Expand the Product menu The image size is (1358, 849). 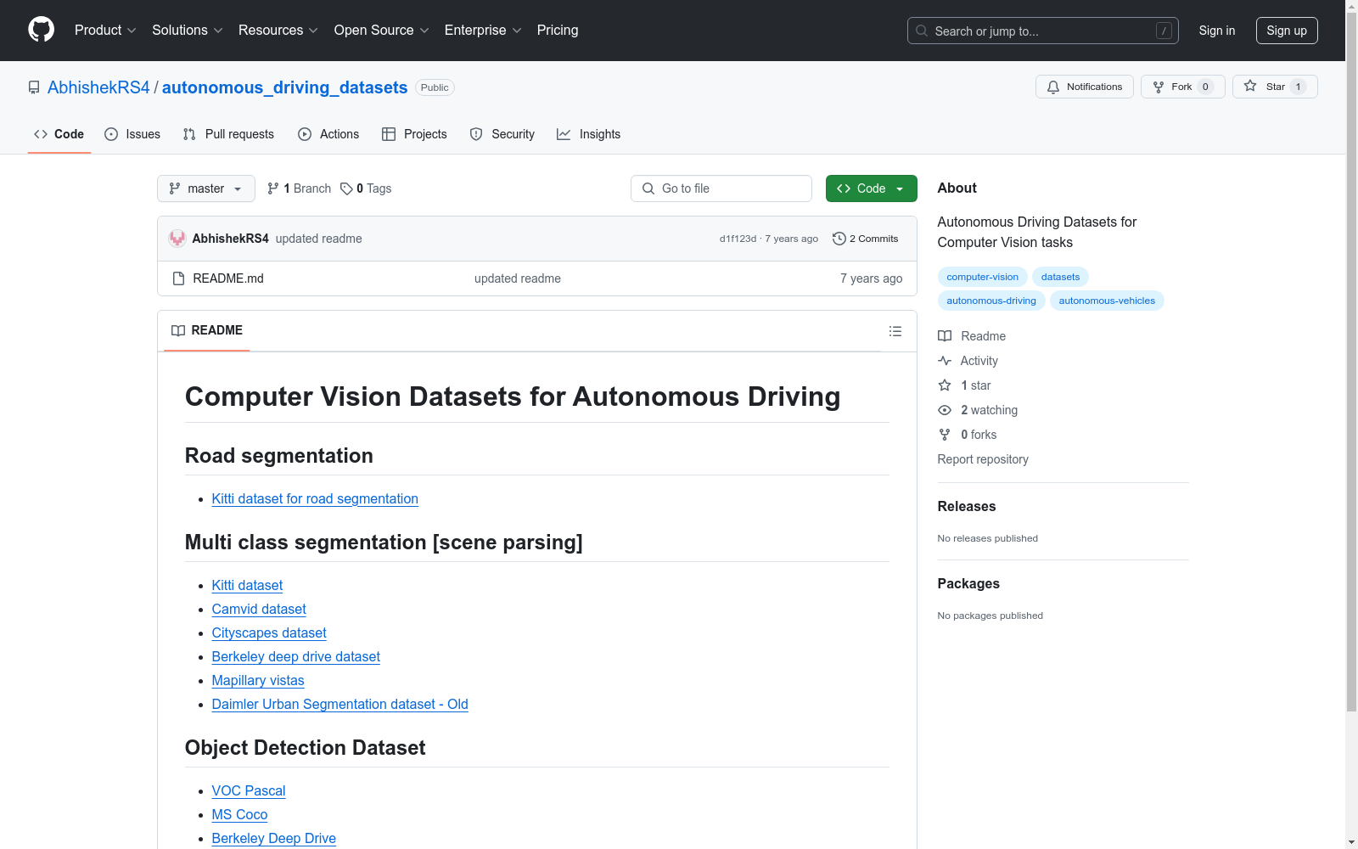click(x=105, y=31)
